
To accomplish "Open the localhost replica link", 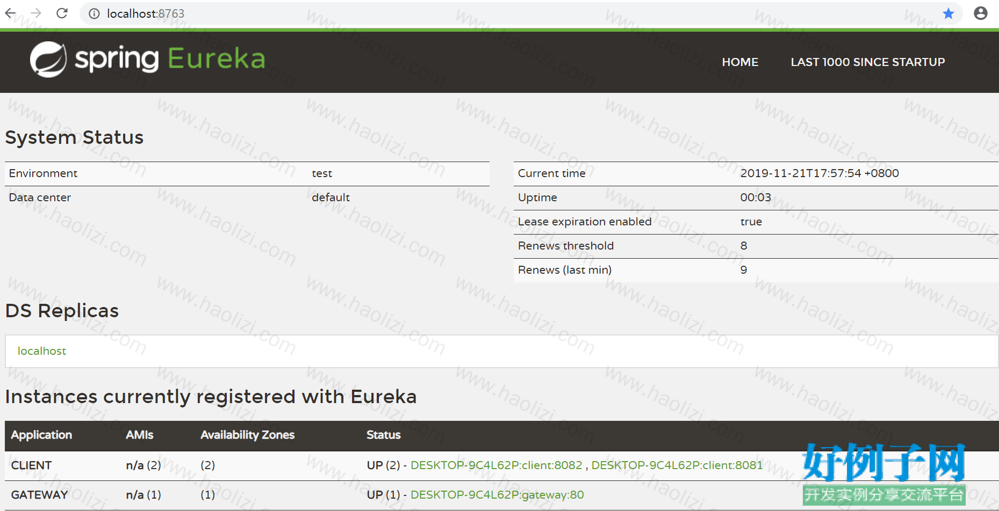I will point(42,351).
